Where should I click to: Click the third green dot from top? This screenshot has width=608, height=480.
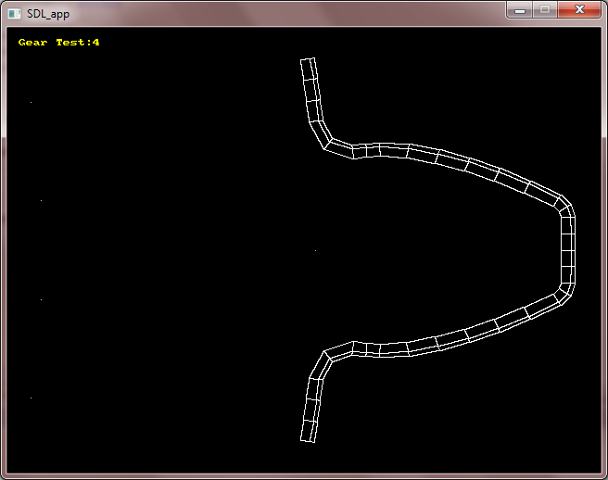point(41,299)
